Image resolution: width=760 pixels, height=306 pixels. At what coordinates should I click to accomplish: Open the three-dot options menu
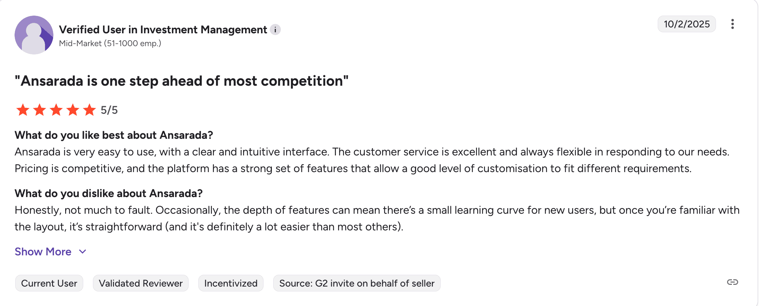[732, 24]
